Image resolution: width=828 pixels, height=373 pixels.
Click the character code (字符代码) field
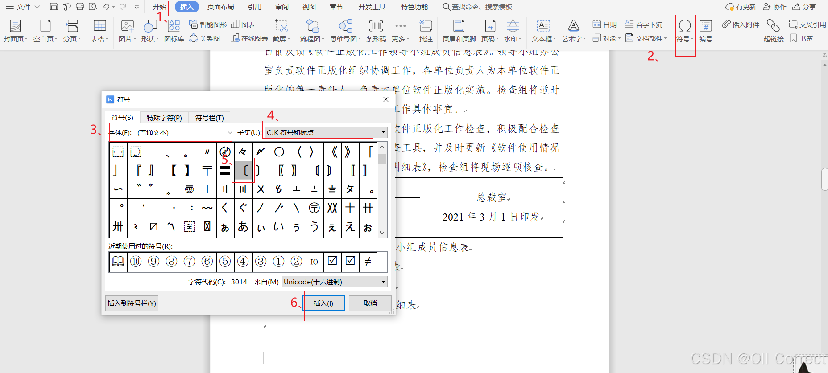point(240,282)
